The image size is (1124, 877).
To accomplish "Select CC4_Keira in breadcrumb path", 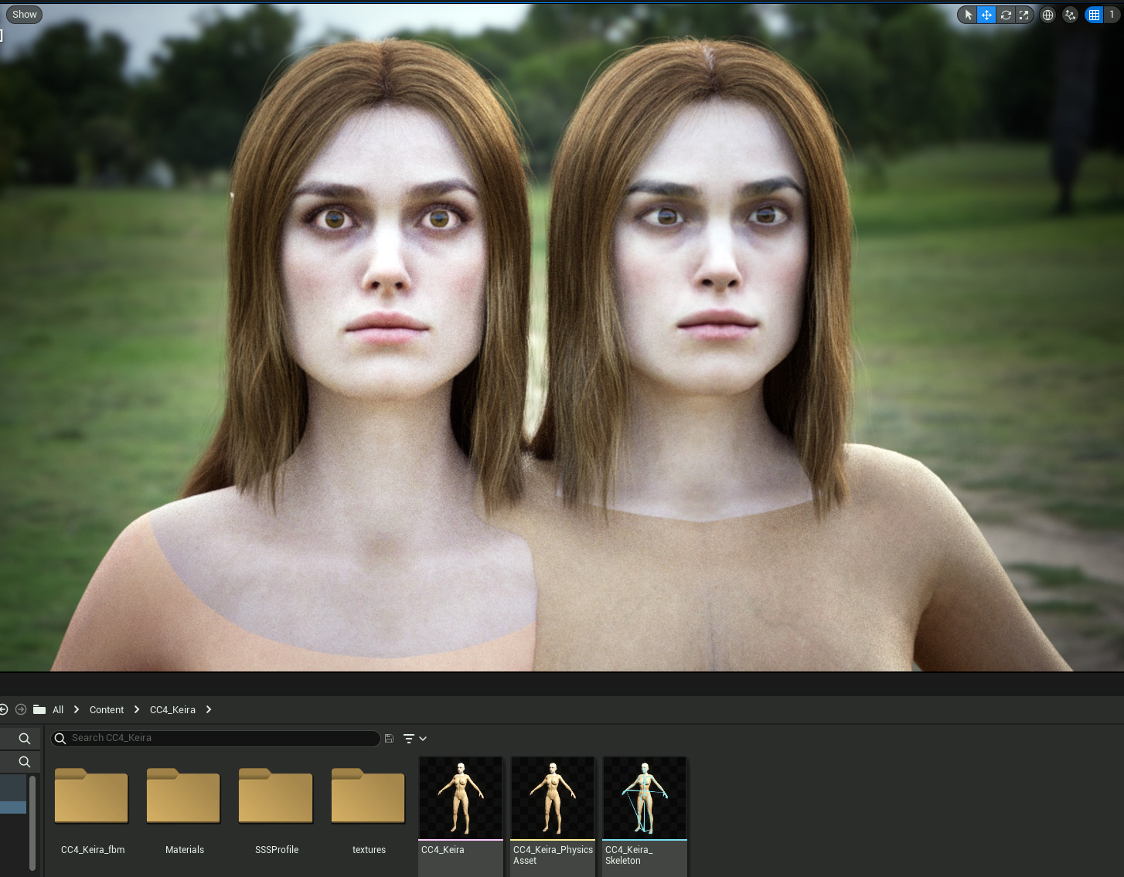I will pos(172,710).
